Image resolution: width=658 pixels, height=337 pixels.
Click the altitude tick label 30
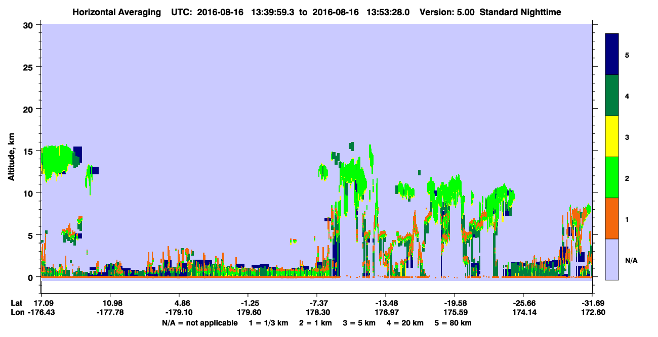[x=29, y=25]
